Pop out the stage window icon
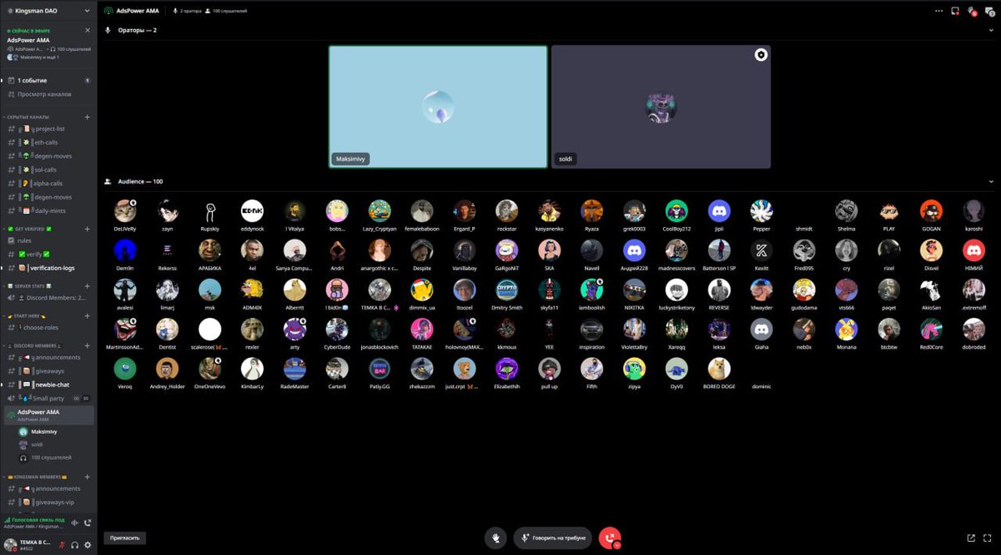Viewport: 1001px width, 555px height. tap(971, 538)
